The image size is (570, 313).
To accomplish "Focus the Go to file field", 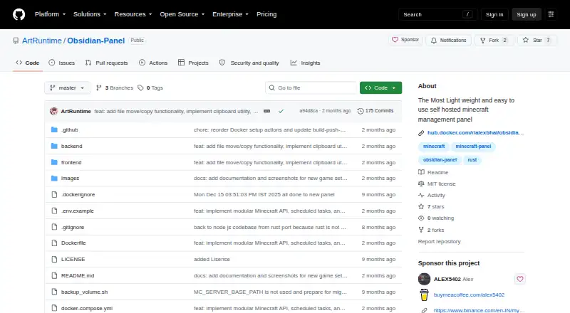I will point(311,88).
